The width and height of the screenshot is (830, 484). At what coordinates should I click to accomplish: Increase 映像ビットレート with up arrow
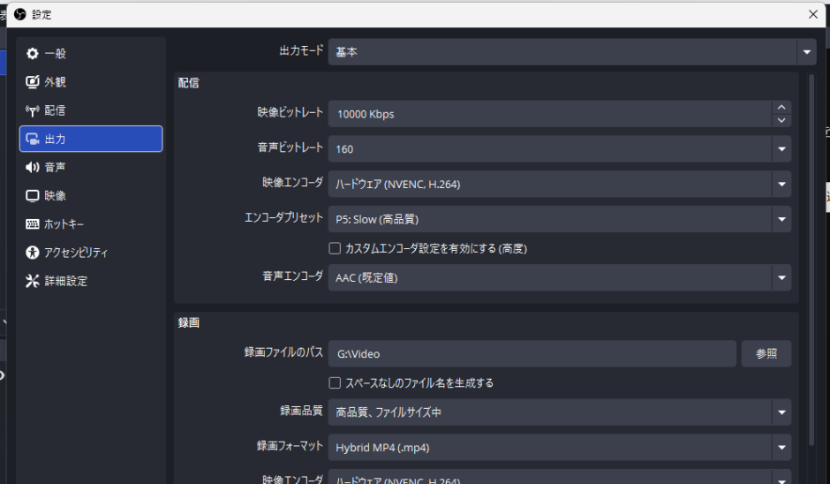(x=781, y=108)
